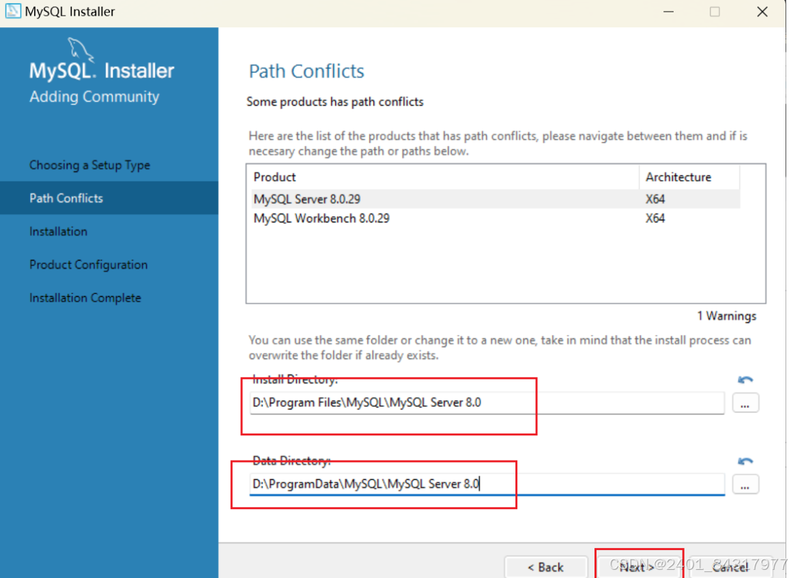Click the Back button
The height and width of the screenshot is (578, 791).
point(546,567)
